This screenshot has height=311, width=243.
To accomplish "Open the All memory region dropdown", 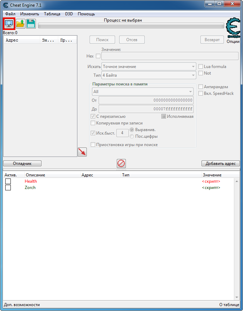I will coord(143,92).
